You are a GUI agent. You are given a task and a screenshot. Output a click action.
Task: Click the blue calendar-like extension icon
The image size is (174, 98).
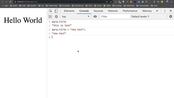coord(139,2)
